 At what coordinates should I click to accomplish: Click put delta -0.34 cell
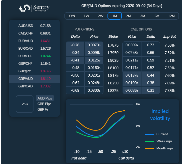click(75, 53)
